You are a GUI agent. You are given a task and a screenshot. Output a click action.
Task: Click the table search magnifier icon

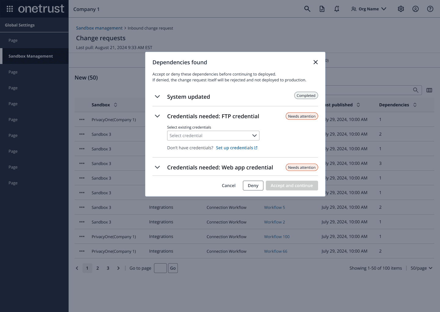[416, 90]
